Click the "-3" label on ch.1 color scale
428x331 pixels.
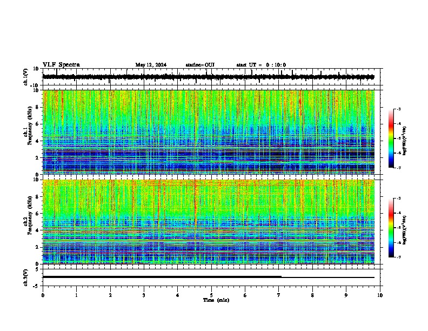point(398,109)
